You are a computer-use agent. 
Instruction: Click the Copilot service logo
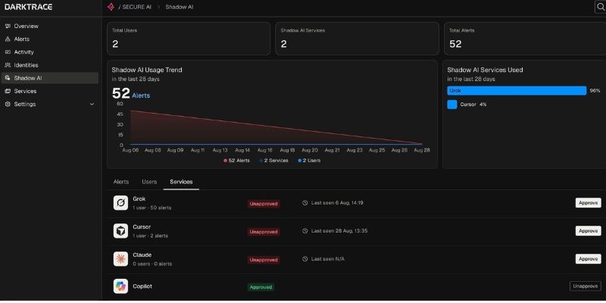coord(120,286)
